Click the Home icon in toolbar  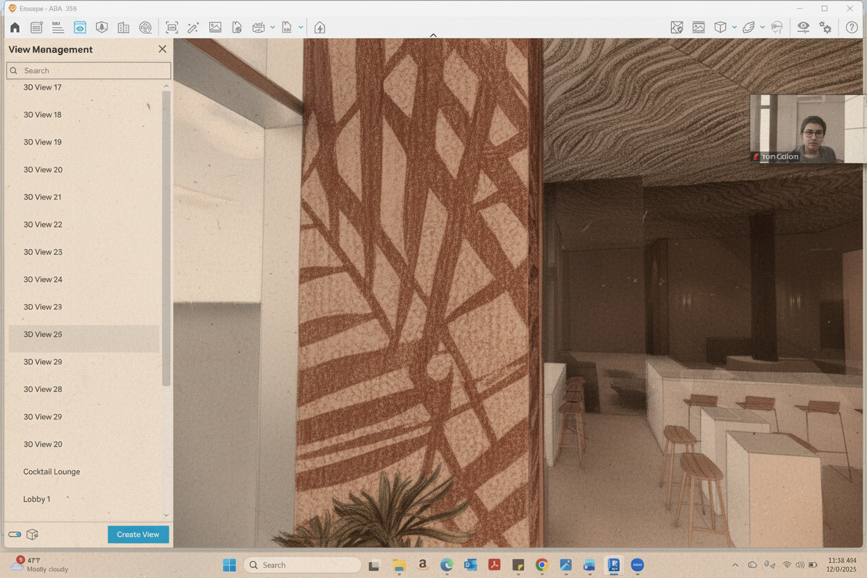15,28
